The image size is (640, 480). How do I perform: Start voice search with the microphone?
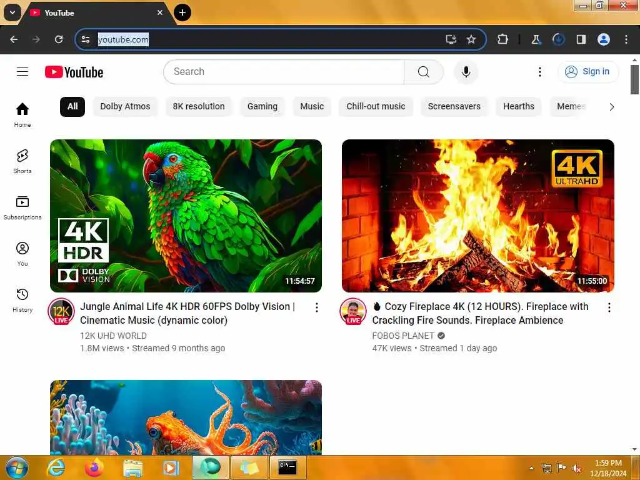(466, 72)
